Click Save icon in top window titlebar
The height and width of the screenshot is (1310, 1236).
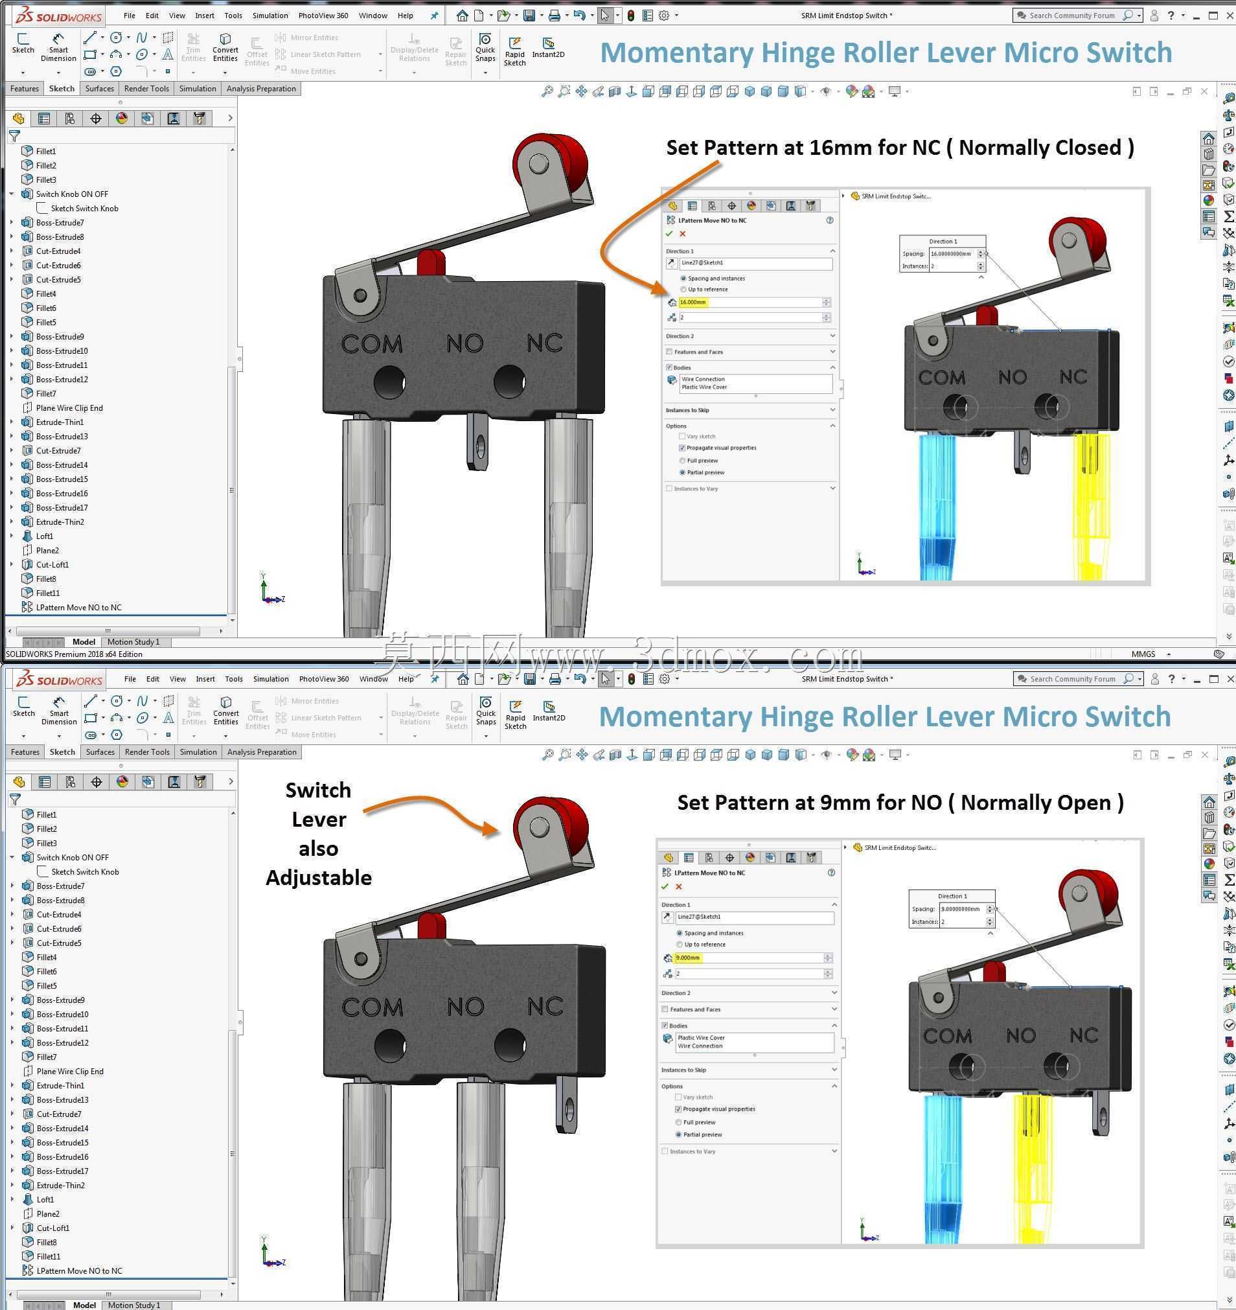click(529, 15)
